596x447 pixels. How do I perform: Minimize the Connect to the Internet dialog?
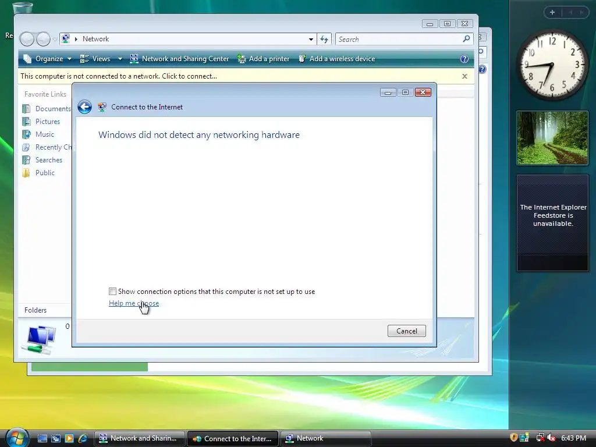coord(388,93)
